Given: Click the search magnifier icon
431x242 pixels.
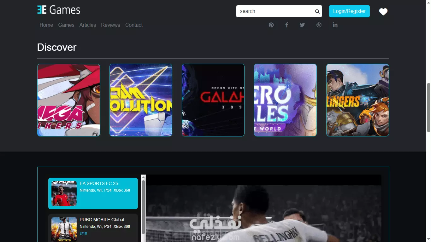Looking at the screenshot, I should 317,12.
